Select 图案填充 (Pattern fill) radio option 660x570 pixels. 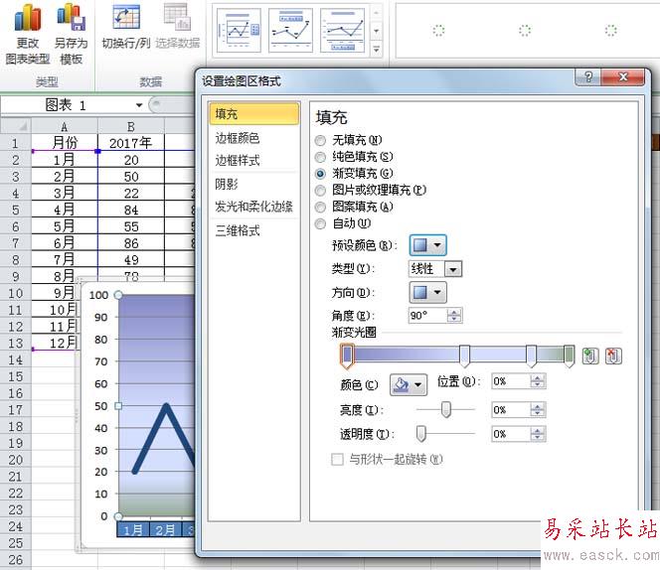pos(320,207)
